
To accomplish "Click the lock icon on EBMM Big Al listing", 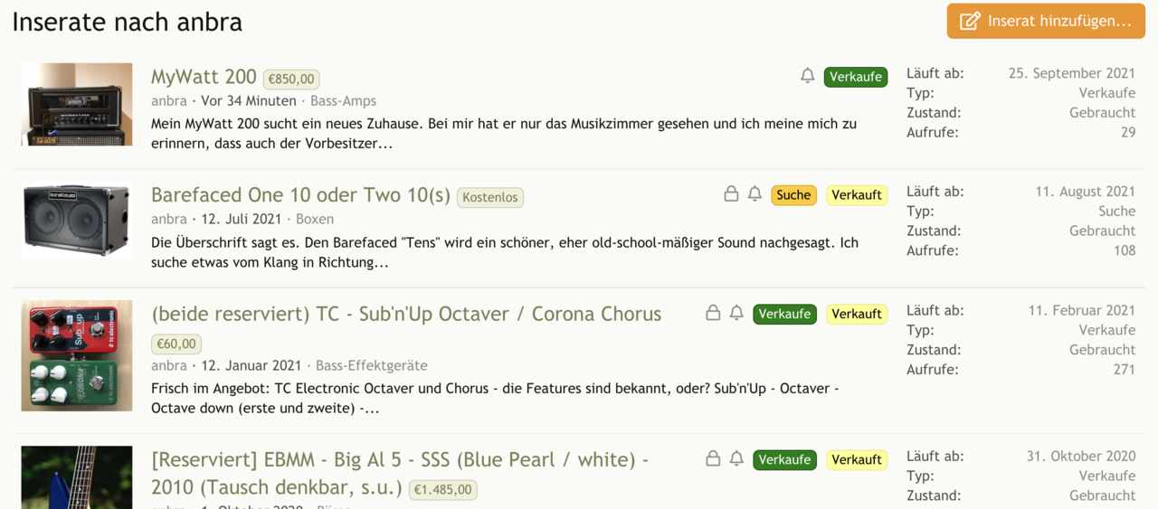I will tap(713, 459).
